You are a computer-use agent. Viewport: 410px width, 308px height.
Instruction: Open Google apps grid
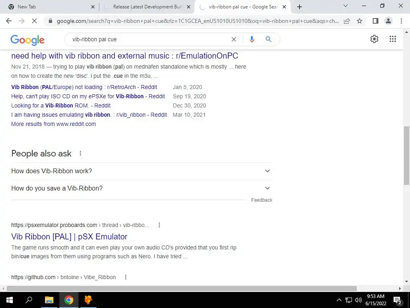(393, 39)
